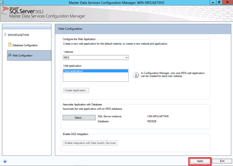Click the Web application: field label
233x166 pixels.
pos(73,66)
